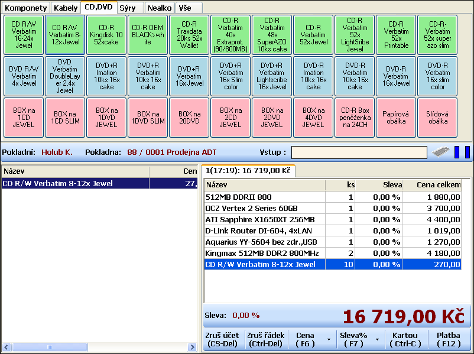
Task: Add CD-R Verbatim 52x Jewel tile
Action: tap(313, 35)
